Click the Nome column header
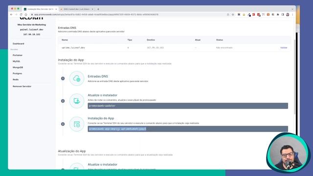This screenshot has width=313, height=176. (x=65, y=40)
